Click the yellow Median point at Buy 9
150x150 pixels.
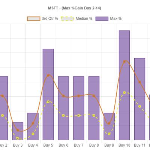109,134
